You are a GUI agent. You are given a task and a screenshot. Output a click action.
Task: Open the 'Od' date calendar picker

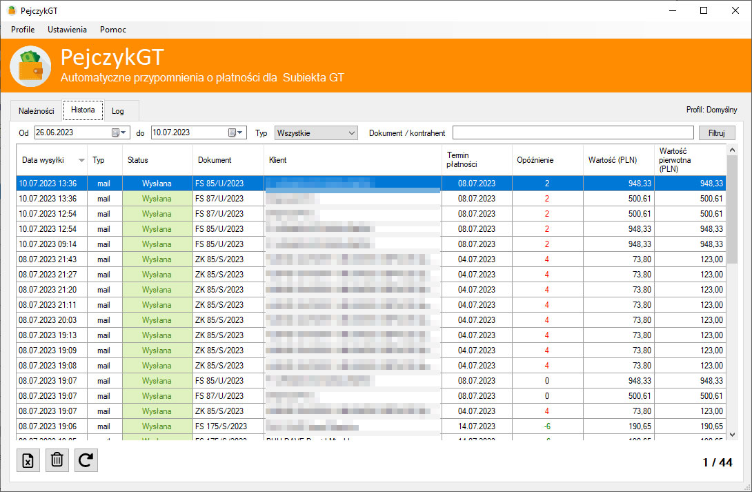point(119,132)
